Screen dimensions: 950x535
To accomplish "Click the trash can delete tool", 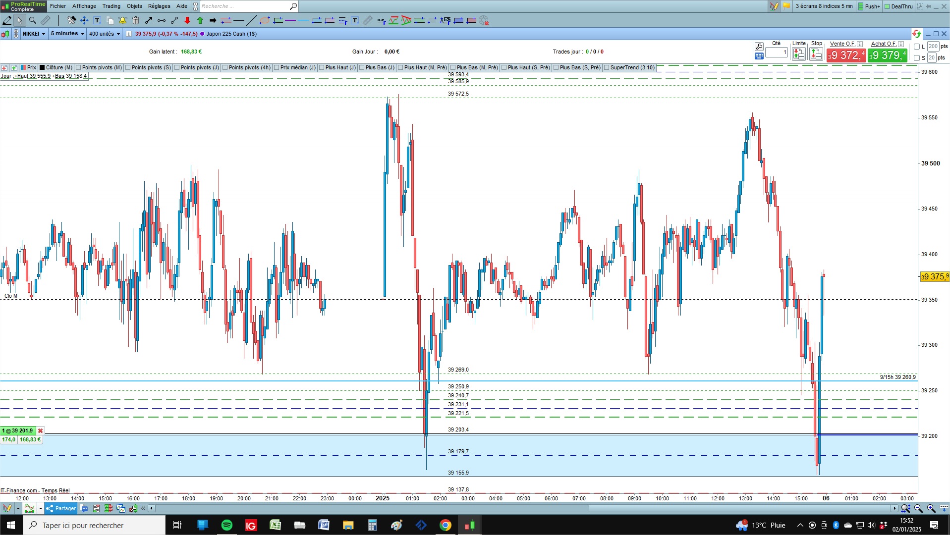I will pos(136,20).
